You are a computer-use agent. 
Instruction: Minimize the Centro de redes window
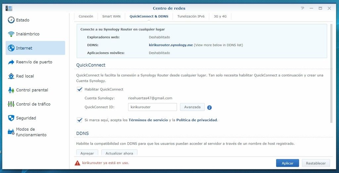tap(311, 8)
